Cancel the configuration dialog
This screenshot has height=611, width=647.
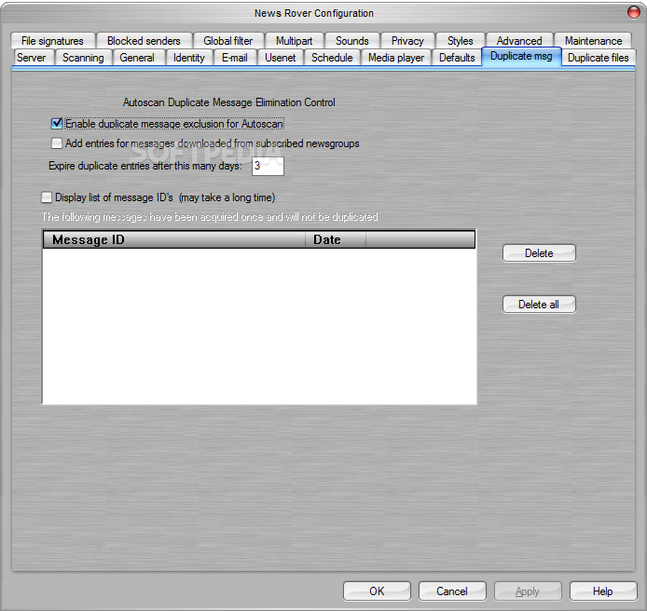click(452, 591)
